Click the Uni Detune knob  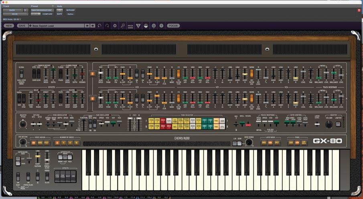click(x=23, y=142)
